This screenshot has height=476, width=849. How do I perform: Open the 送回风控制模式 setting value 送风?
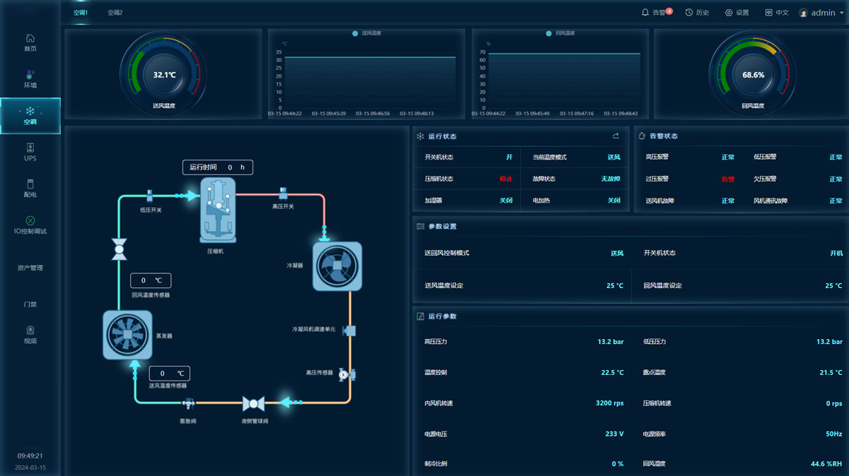[617, 253]
